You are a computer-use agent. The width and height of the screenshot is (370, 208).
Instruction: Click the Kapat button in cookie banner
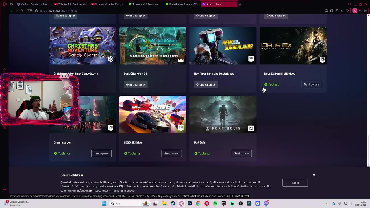click(295, 183)
